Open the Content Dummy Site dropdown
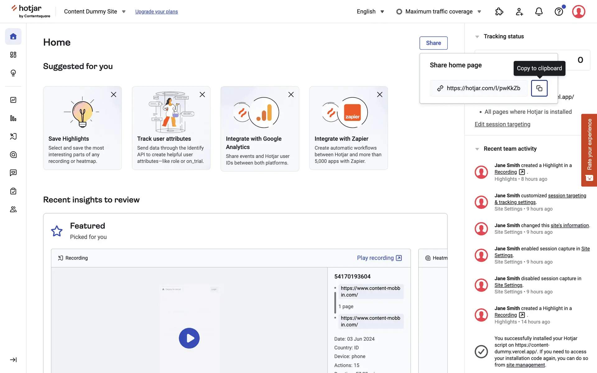The image size is (597, 373). coord(95,12)
